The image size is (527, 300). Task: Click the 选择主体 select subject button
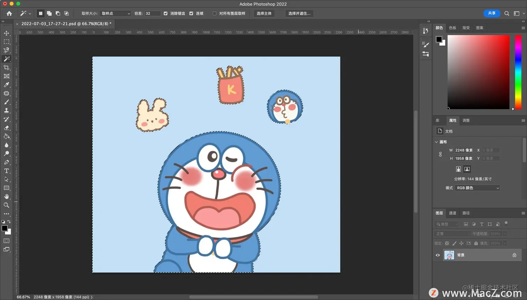pyautogui.click(x=264, y=13)
